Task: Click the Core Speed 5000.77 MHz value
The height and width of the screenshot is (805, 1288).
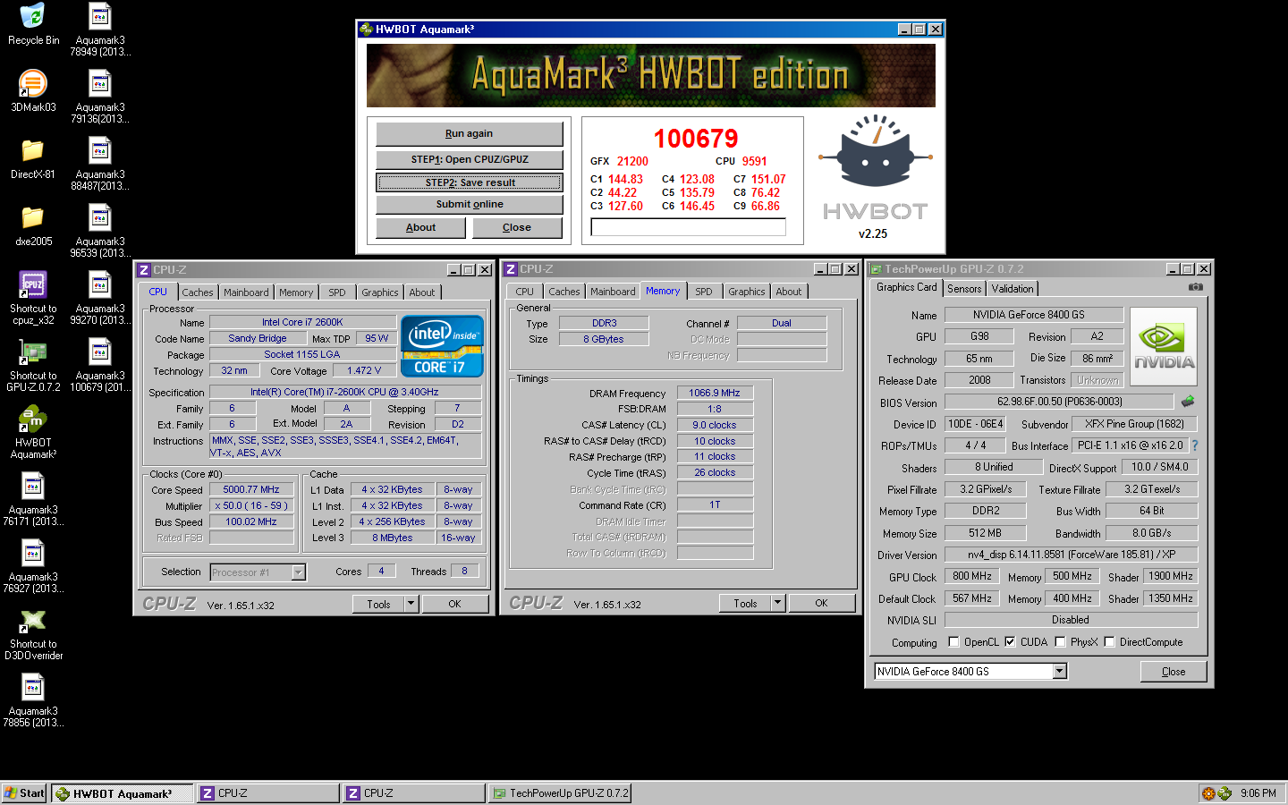Action: click(251, 489)
